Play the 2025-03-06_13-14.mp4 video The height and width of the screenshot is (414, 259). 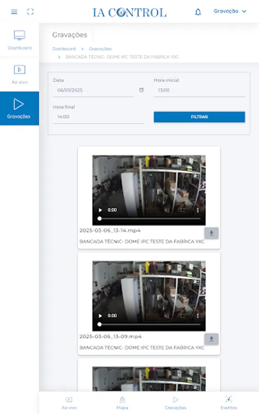[100, 210]
